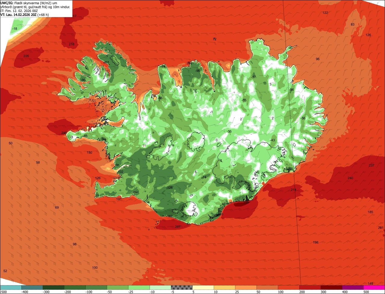Screen dimensions: 385x294
Task: Select the '-18' value in the green corner
Action: coord(14,29)
